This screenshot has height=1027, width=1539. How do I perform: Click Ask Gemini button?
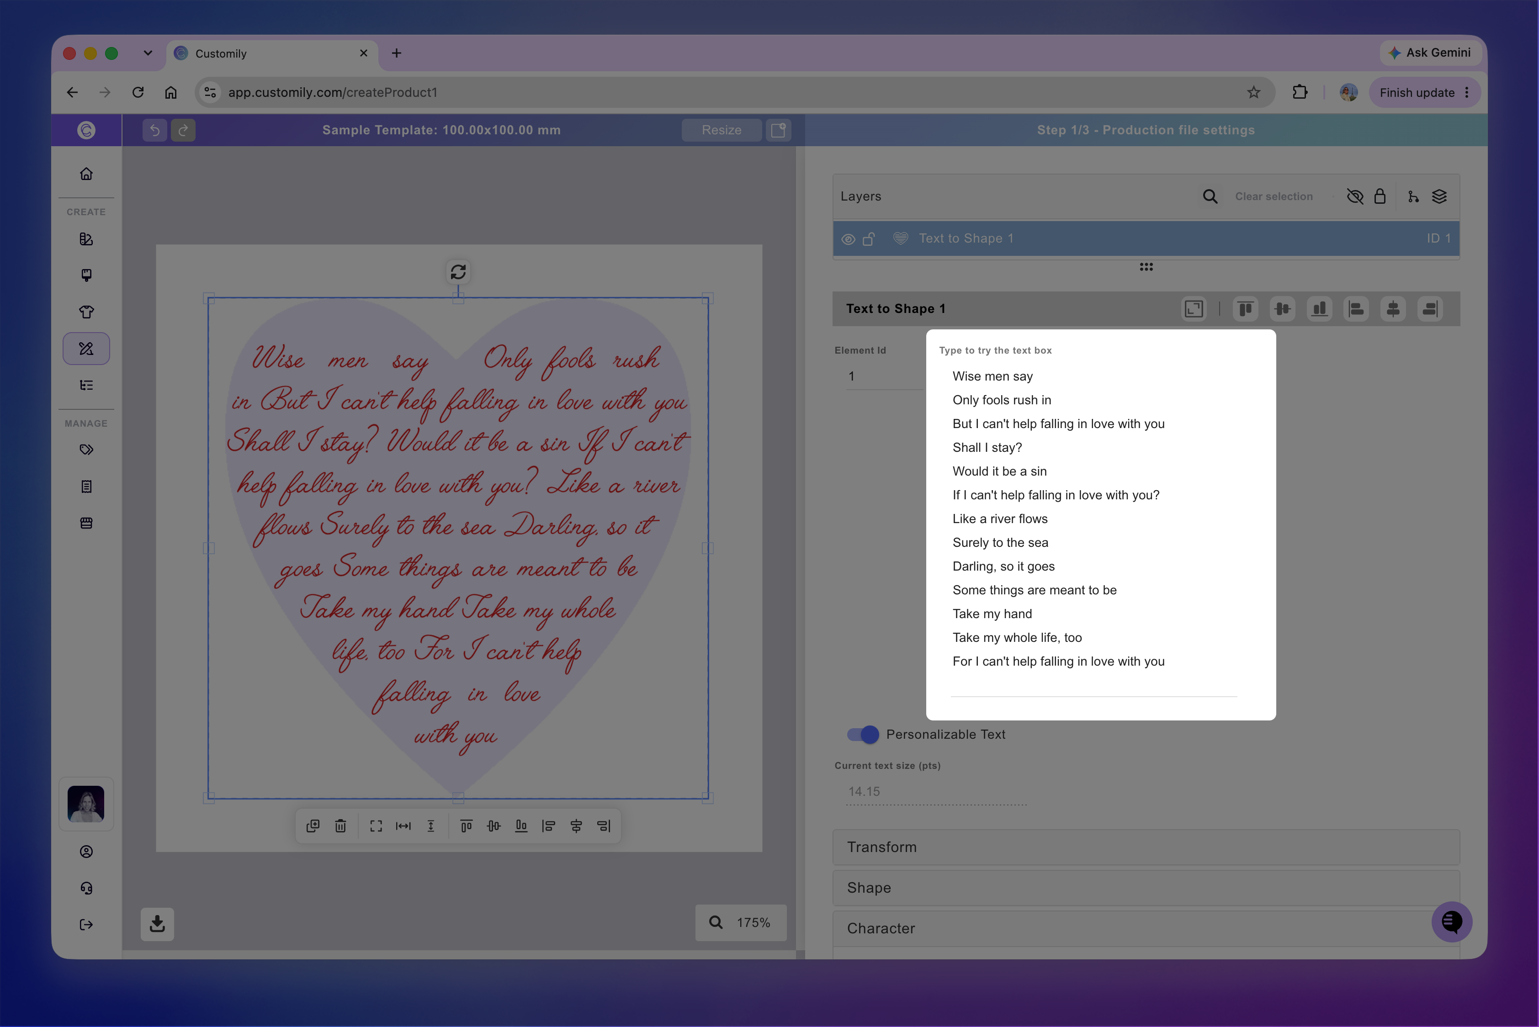tap(1431, 53)
